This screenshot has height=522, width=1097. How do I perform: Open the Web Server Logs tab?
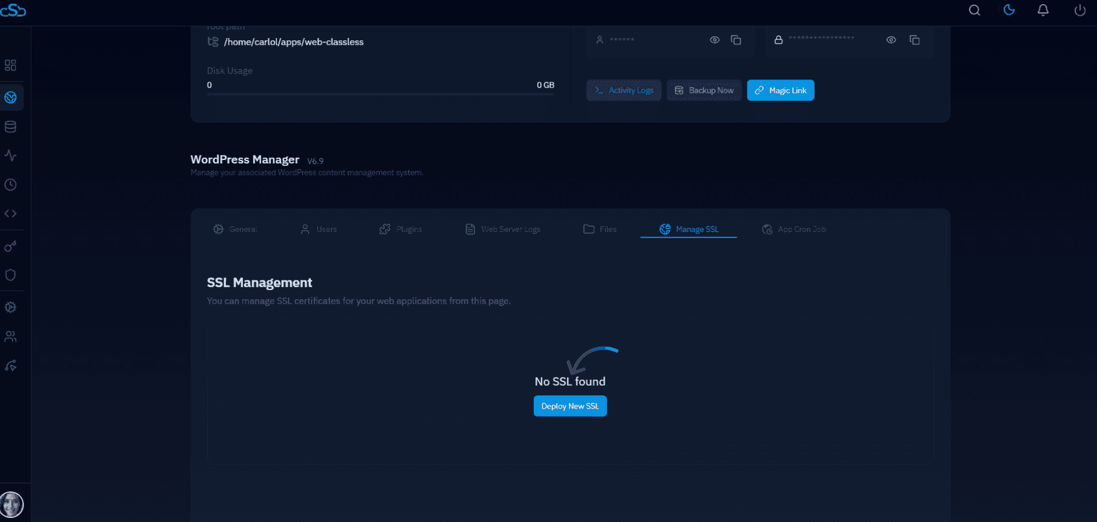pyautogui.click(x=503, y=229)
